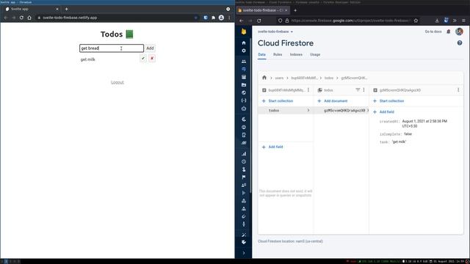Open Machine Learning icon in Firebase sidebar
Screen dimensions: 470x264
click(x=244, y=109)
